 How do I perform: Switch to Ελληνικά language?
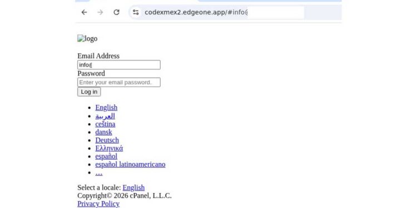[109, 148]
